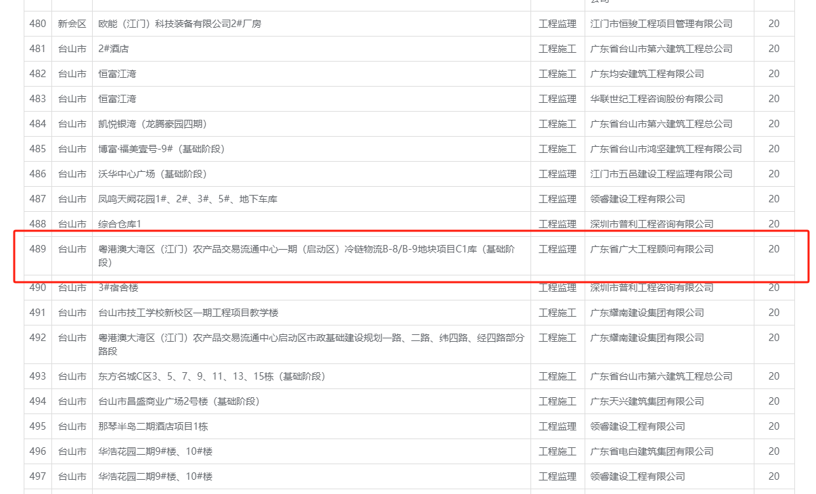The image size is (816, 494).
Task: Click 广东省台山市第六建筑工程总公司 in row 493
Action: click(661, 376)
